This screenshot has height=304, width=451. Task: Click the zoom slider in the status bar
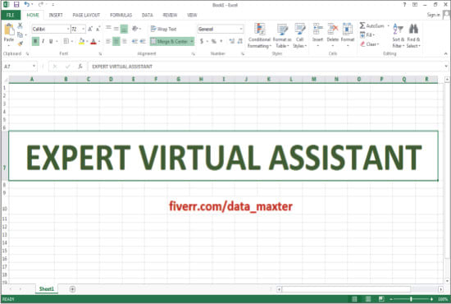click(411, 299)
